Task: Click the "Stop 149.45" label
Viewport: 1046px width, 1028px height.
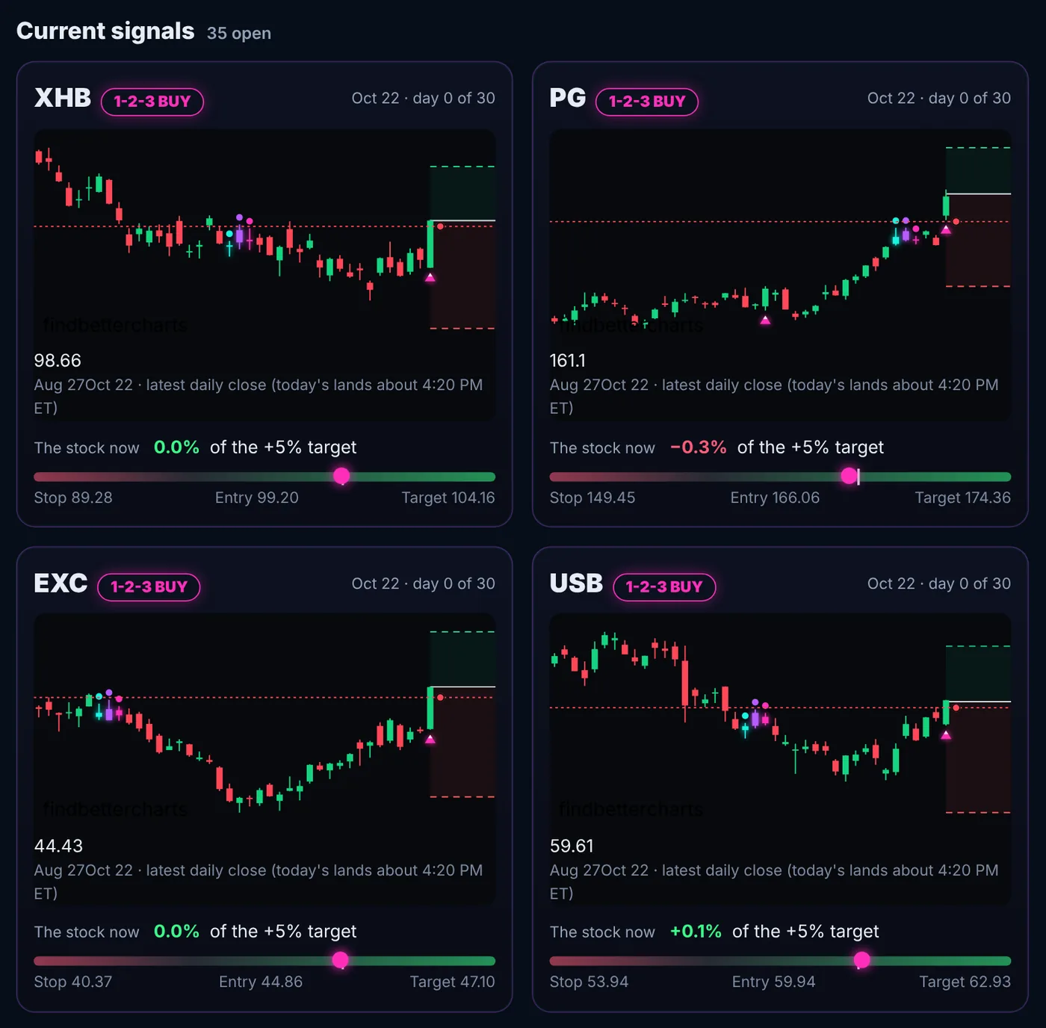Action: (x=592, y=498)
